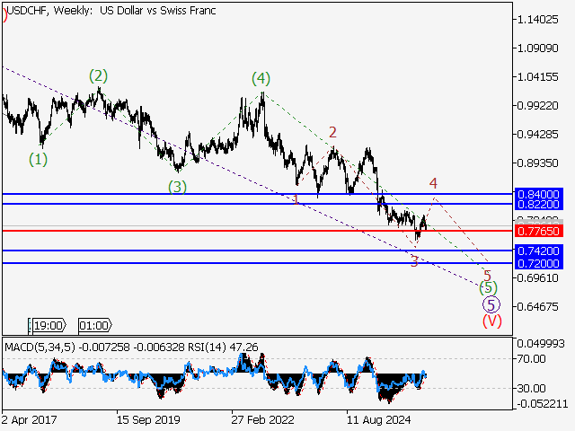Click the circled 5 wave marker
The image size is (575, 431).
click(491, 304)
